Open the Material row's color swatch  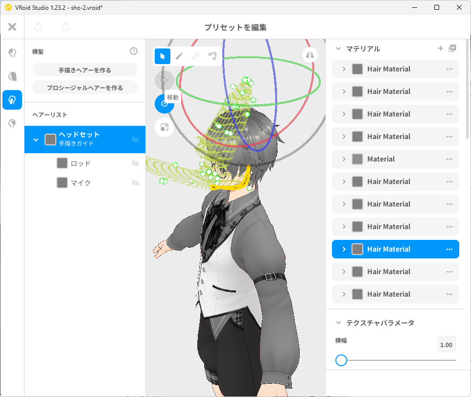[x=357, y=159]
